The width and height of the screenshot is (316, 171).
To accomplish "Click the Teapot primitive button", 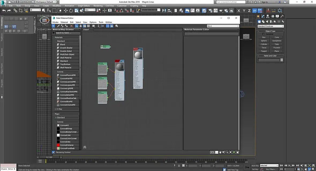I will point(264,51).
